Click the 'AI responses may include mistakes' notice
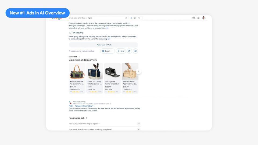Image resolution: width=258 pixels, height=145 pixels. coord(81,51)
